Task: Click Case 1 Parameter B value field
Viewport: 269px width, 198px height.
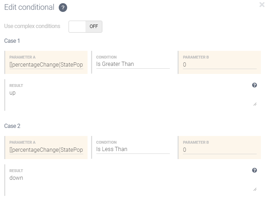Action: 219,64
